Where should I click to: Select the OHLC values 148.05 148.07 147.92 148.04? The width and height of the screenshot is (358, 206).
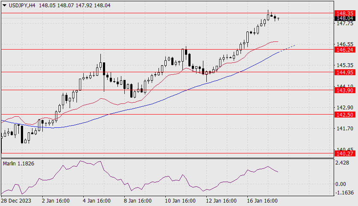75,5
